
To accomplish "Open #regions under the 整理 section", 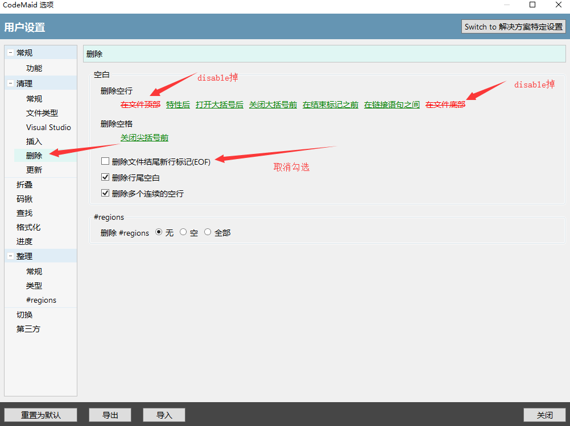I will point(41,300).
